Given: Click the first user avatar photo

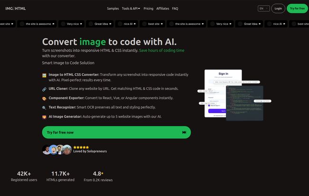Looking at the screenshot, I should click(x=47, y=150).
